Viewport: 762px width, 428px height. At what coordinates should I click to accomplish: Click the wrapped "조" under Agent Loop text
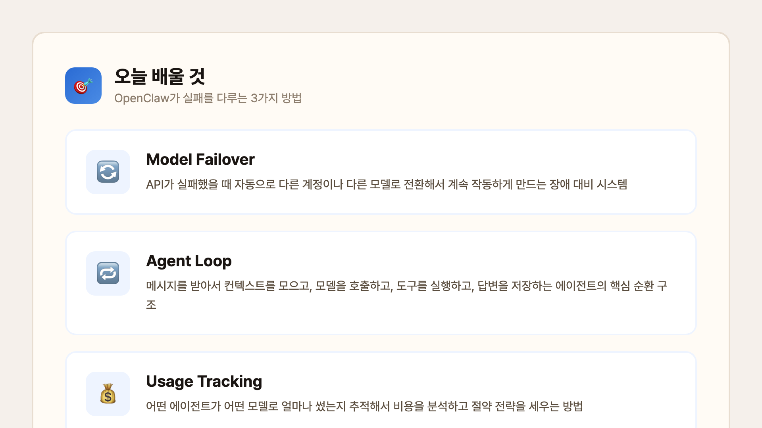pos(151,305)
